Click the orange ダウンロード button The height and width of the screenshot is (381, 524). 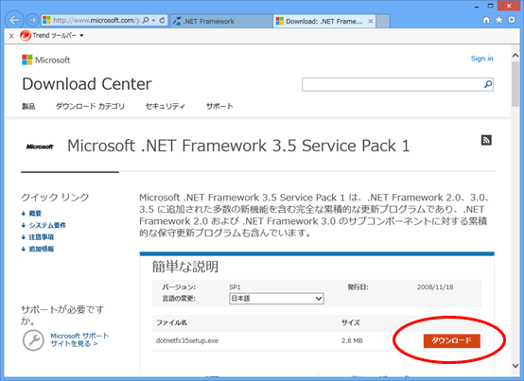(x=452, y=340)
